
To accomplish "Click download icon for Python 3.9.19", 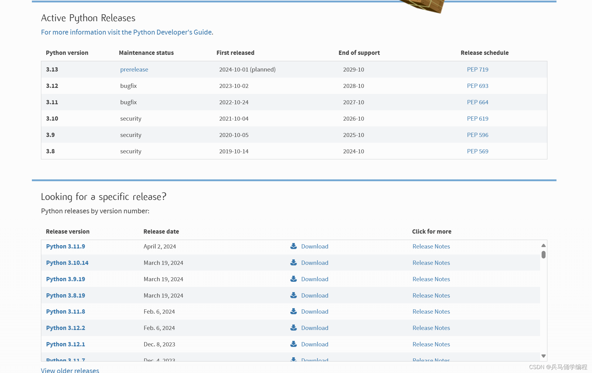I will [x=293, y=279].
